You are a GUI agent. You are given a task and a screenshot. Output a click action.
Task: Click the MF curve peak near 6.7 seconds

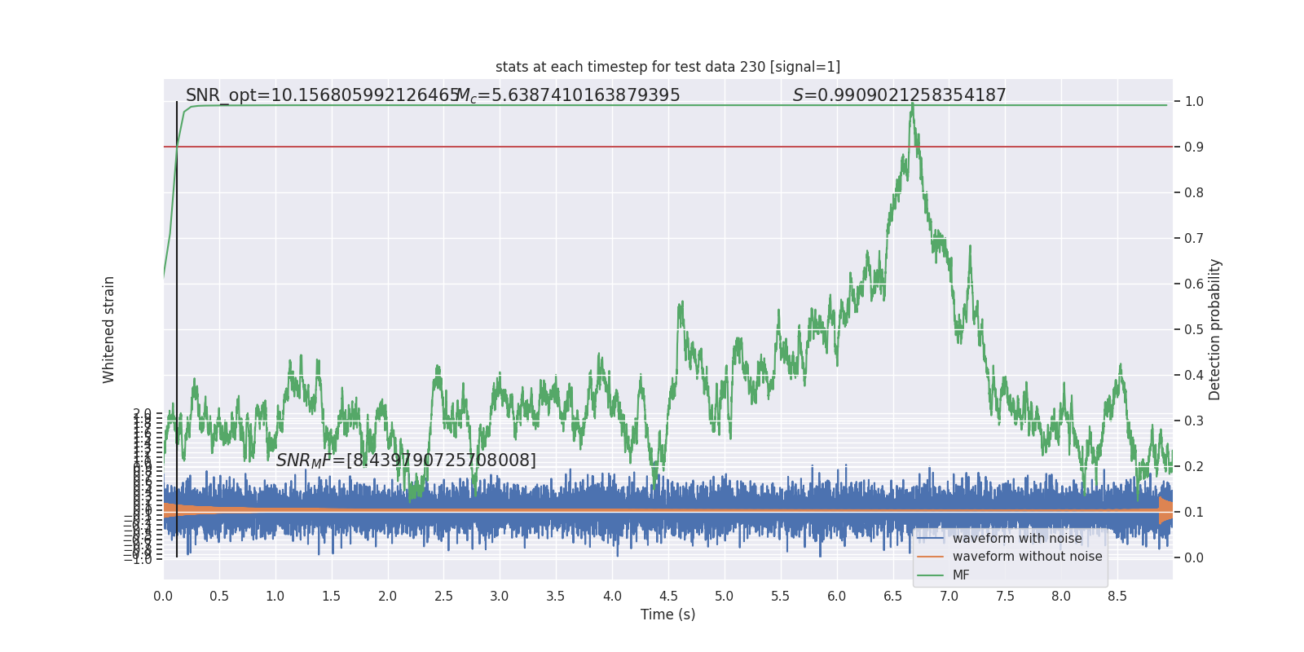click(913, 104)
